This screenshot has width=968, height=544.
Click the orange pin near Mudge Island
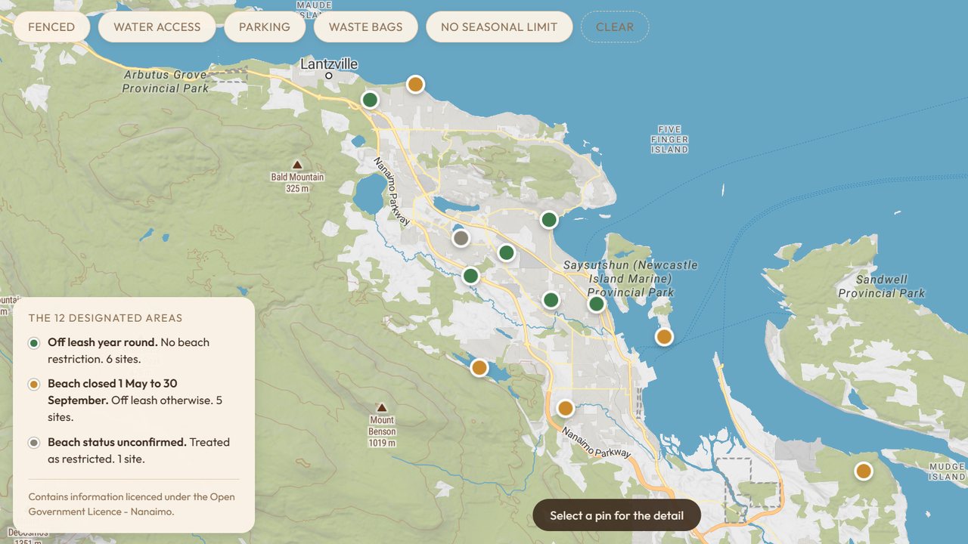(863, 471)
